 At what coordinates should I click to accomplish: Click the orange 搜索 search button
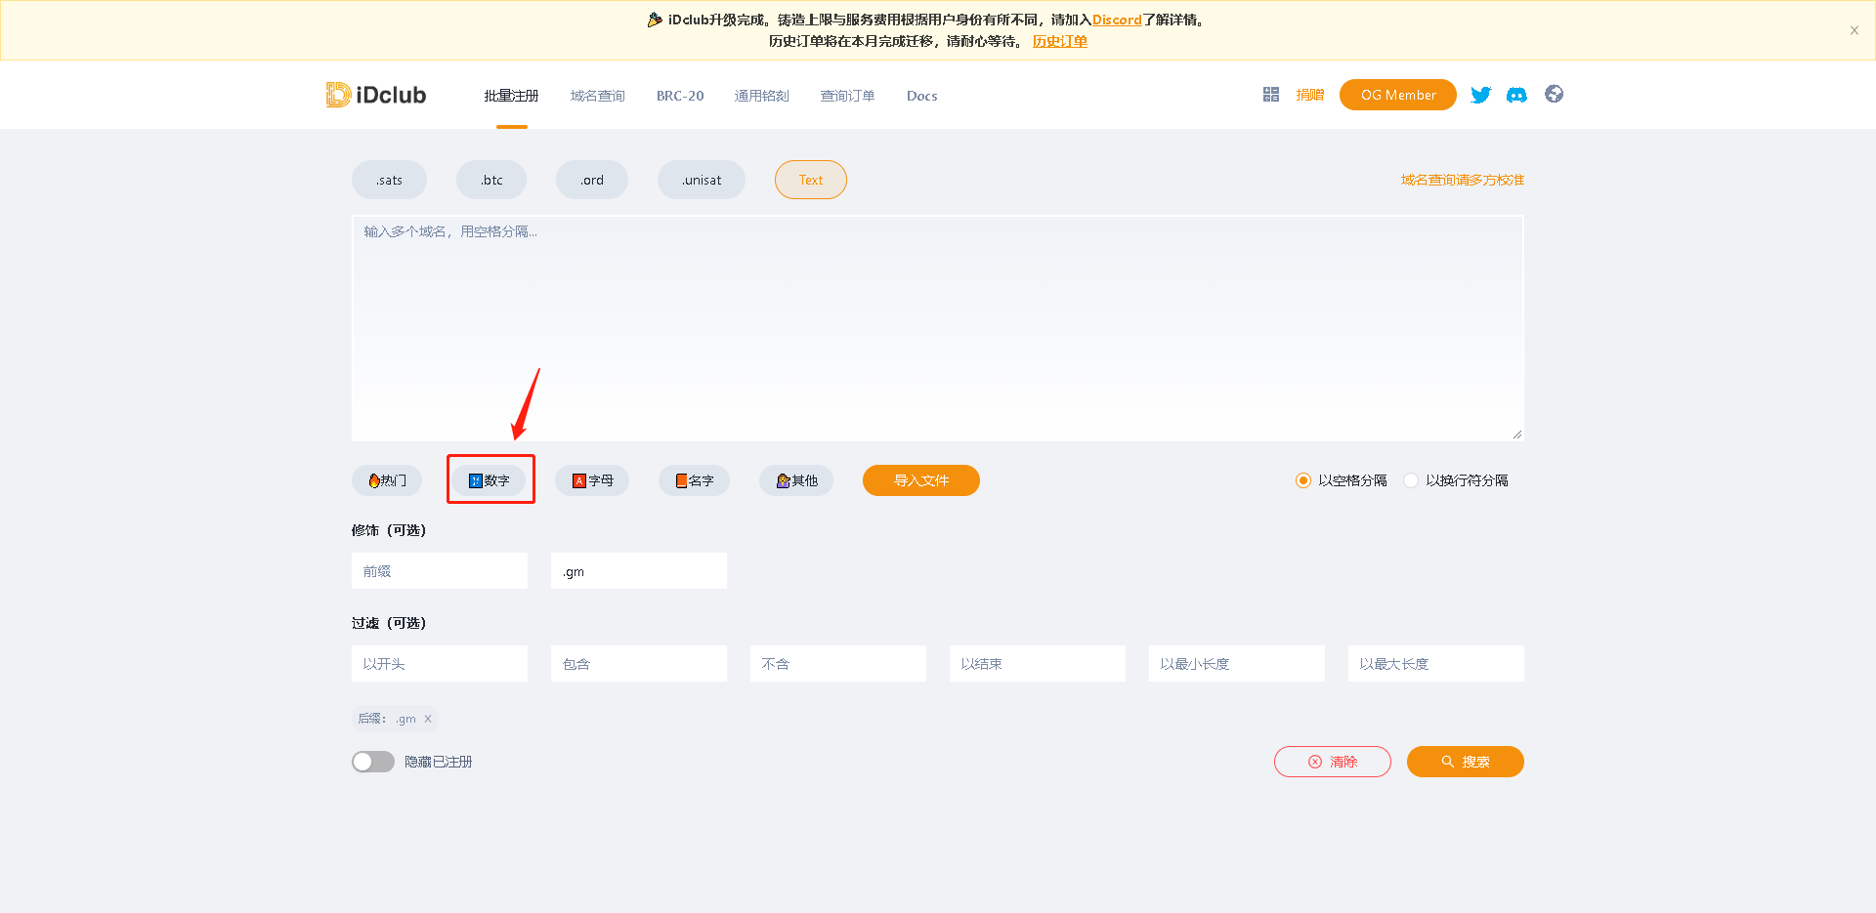[x=1465, y=762]
